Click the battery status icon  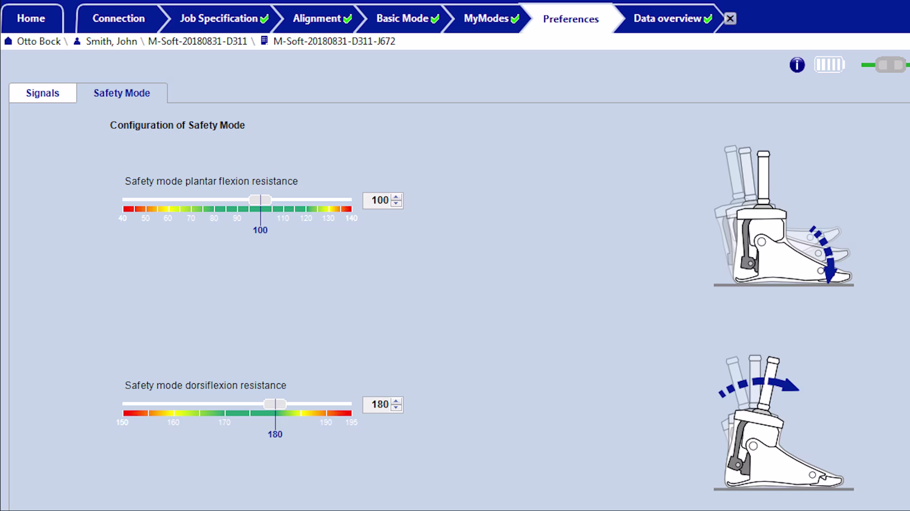pyautogui.click(x=829, y=65)
